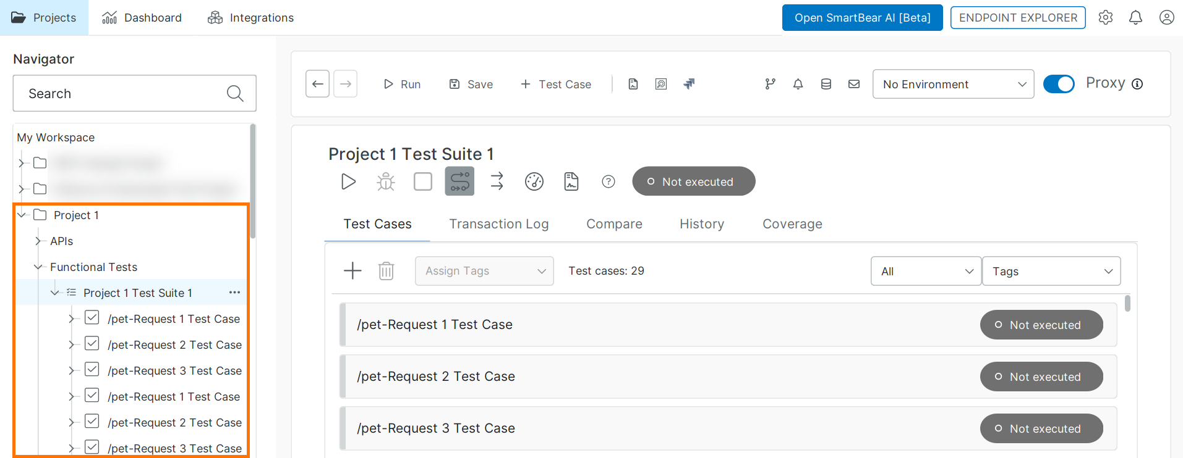1183x458 pixels.
Task: Switch to the Transaction Log tab
Action: click(x=499, y=224)
